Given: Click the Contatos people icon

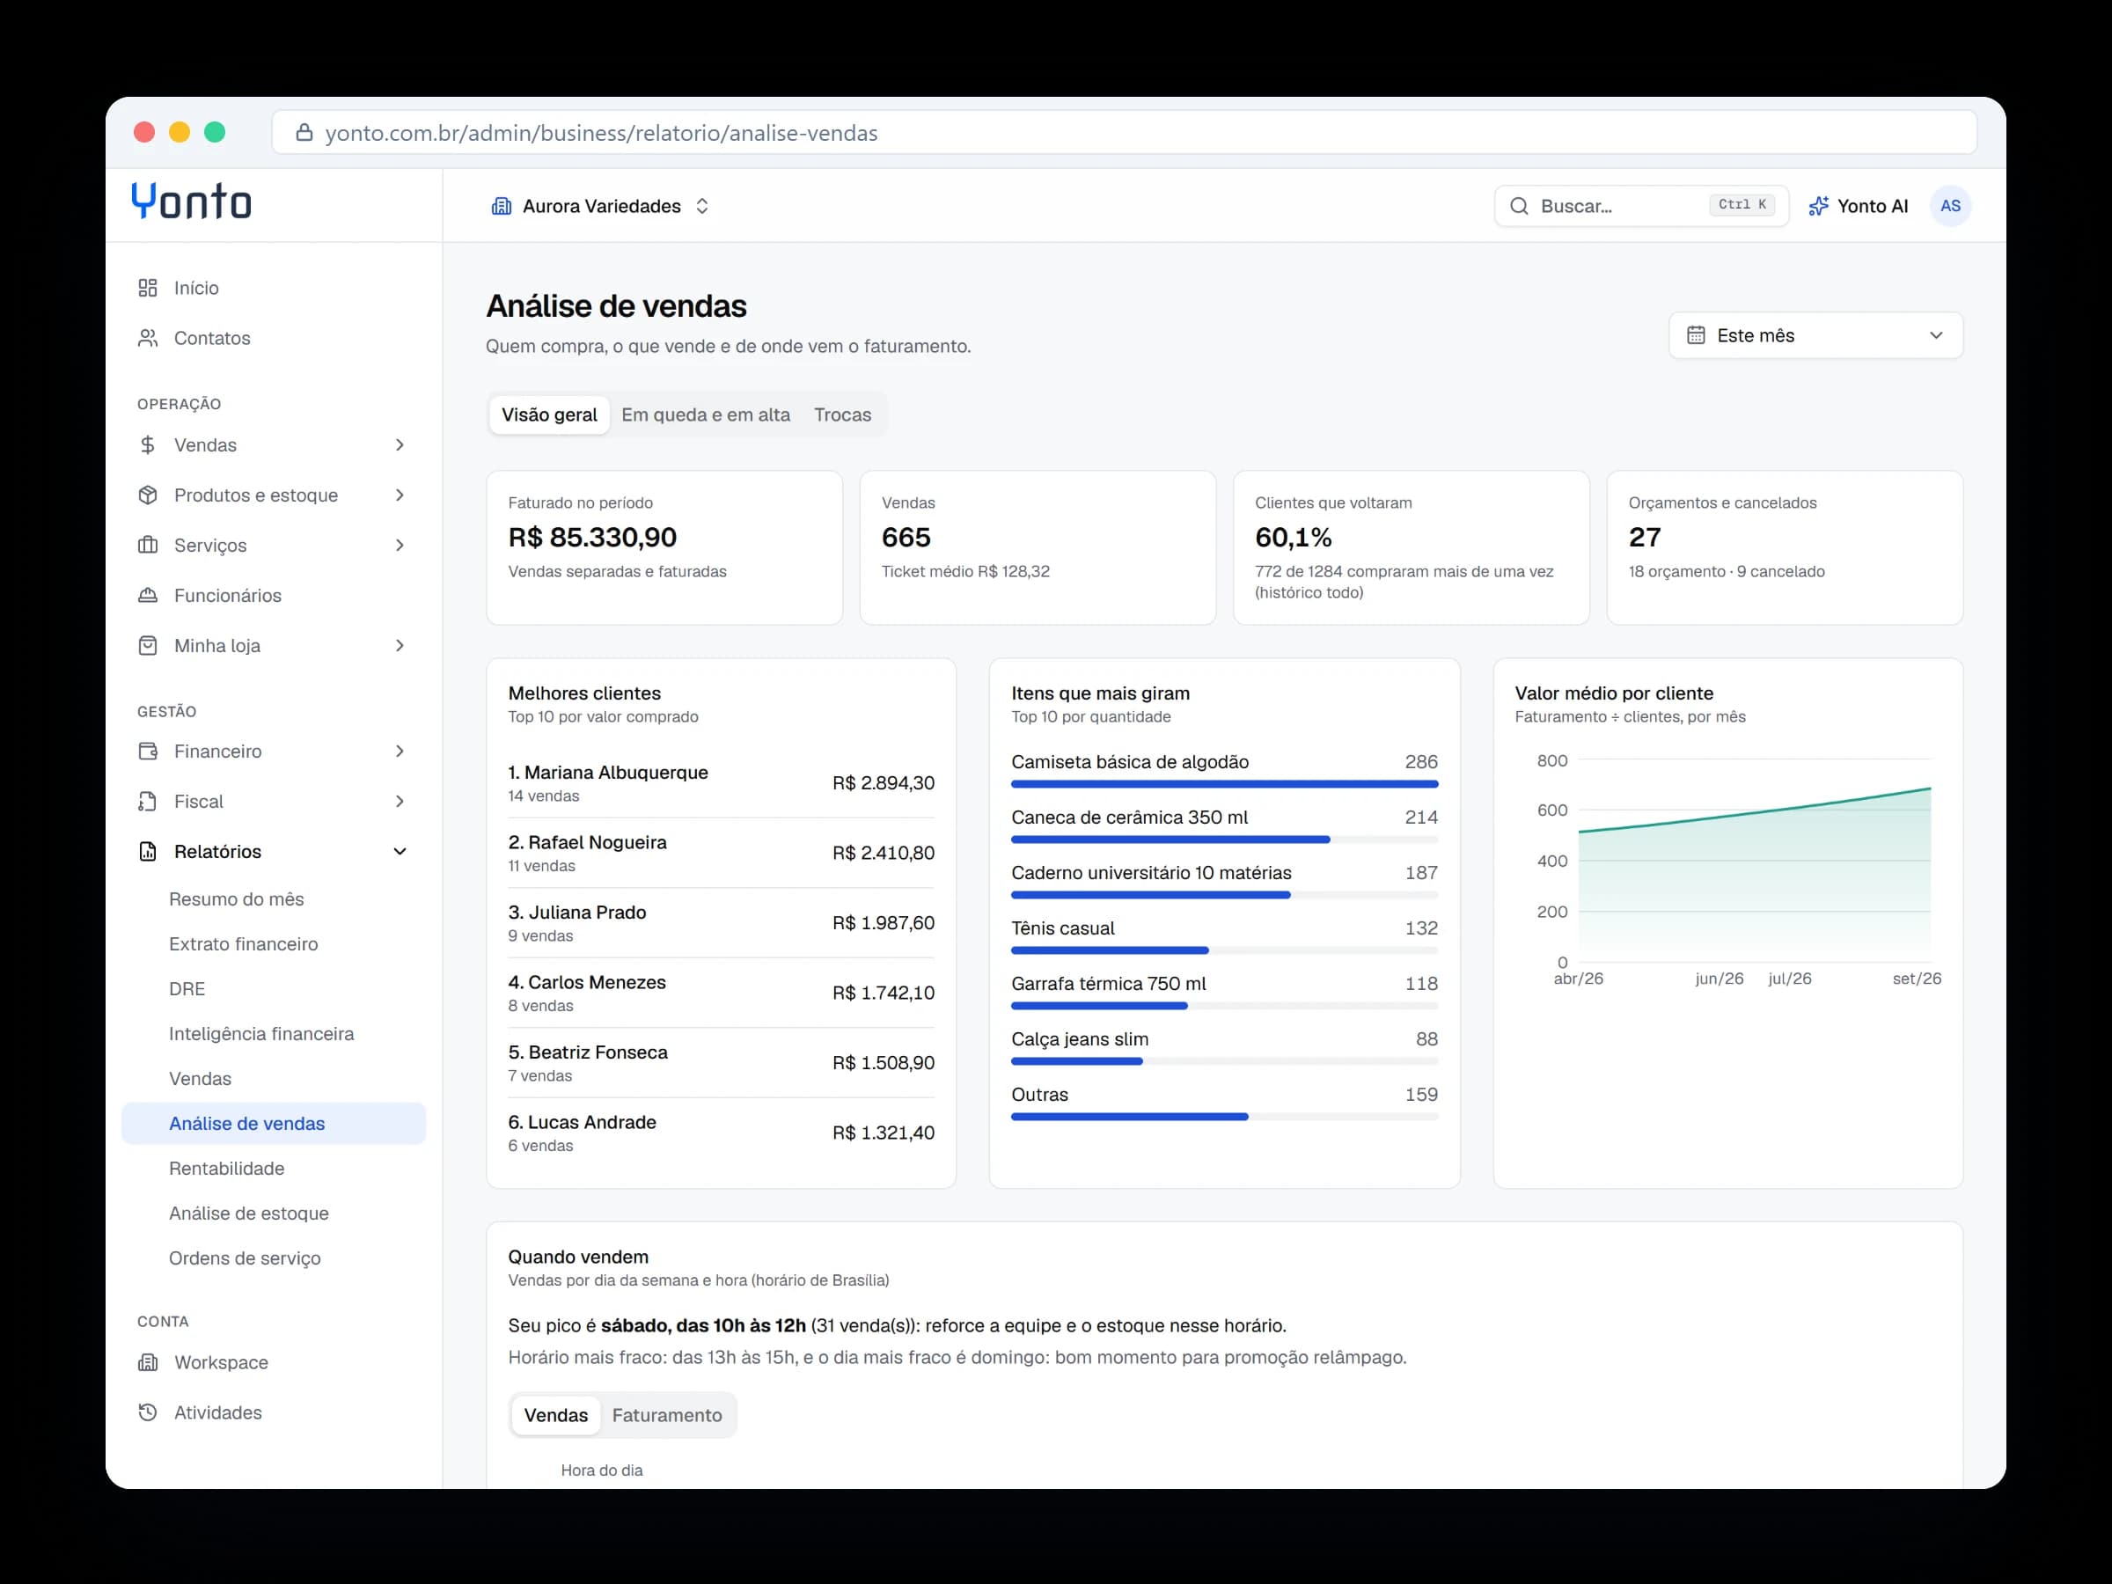Looking at the screenshot, I should tap(148, 338).
